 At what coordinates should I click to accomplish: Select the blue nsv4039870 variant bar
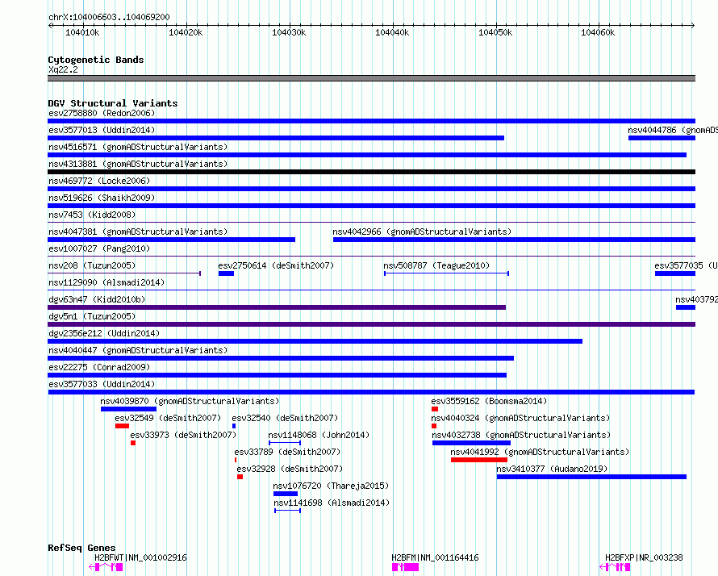point(128,409)
